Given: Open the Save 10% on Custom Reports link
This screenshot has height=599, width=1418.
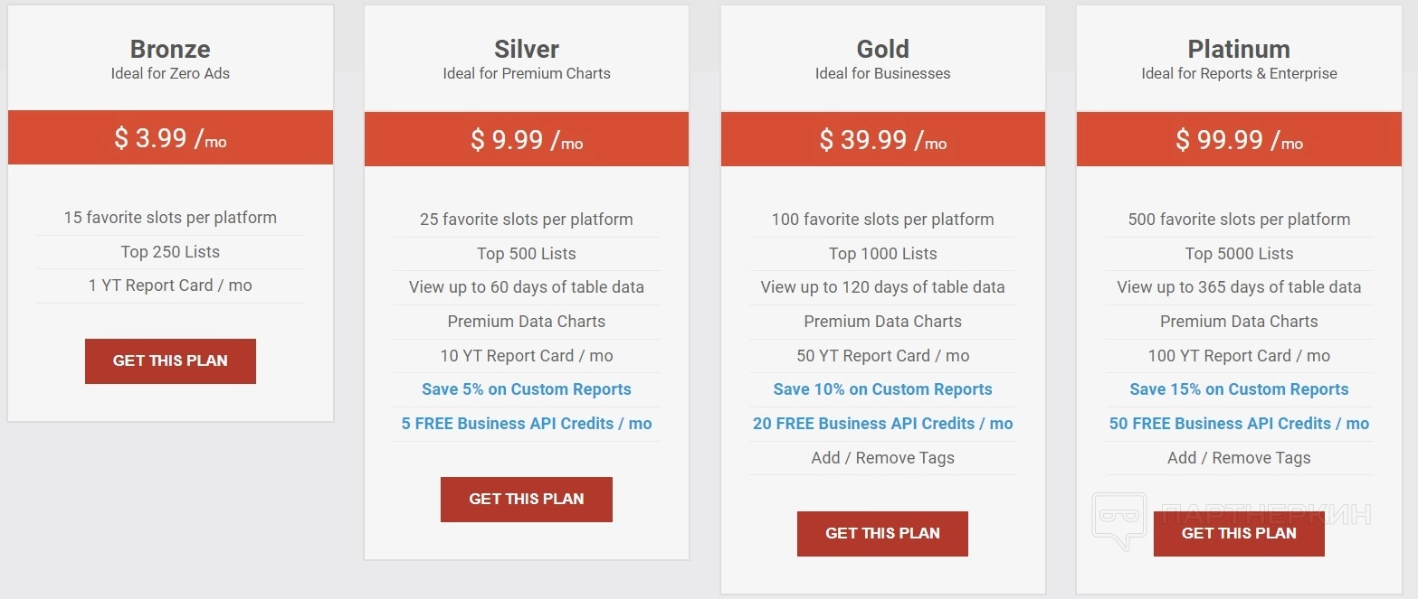Looking at the screenshot, I should [882, 389].
